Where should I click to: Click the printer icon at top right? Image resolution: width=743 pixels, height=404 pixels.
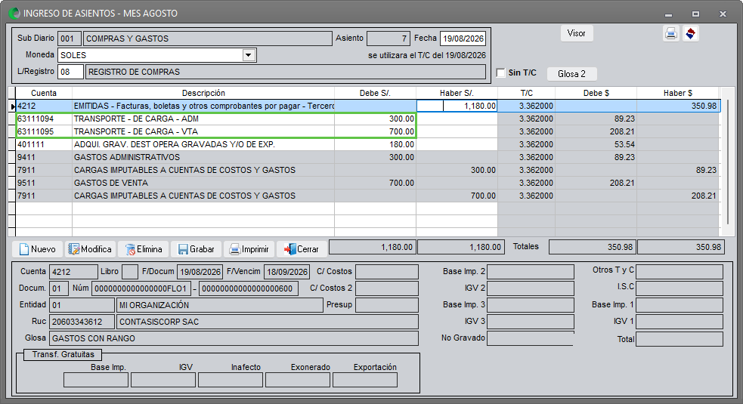point(670,34)
